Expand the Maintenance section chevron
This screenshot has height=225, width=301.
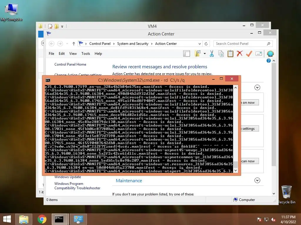(257, 180)
